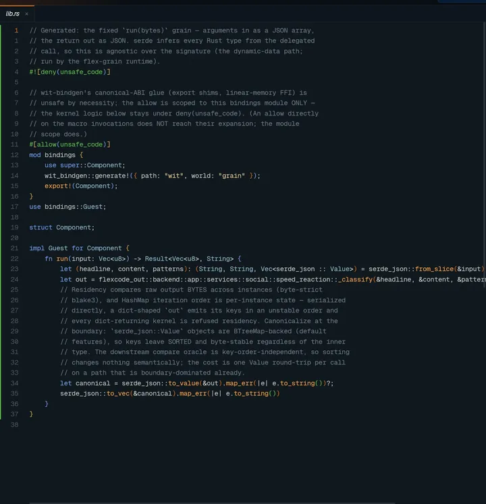Click the impl keyword on line 21
The height and width of the screenshot is (504, 486).
click(37, 248)
